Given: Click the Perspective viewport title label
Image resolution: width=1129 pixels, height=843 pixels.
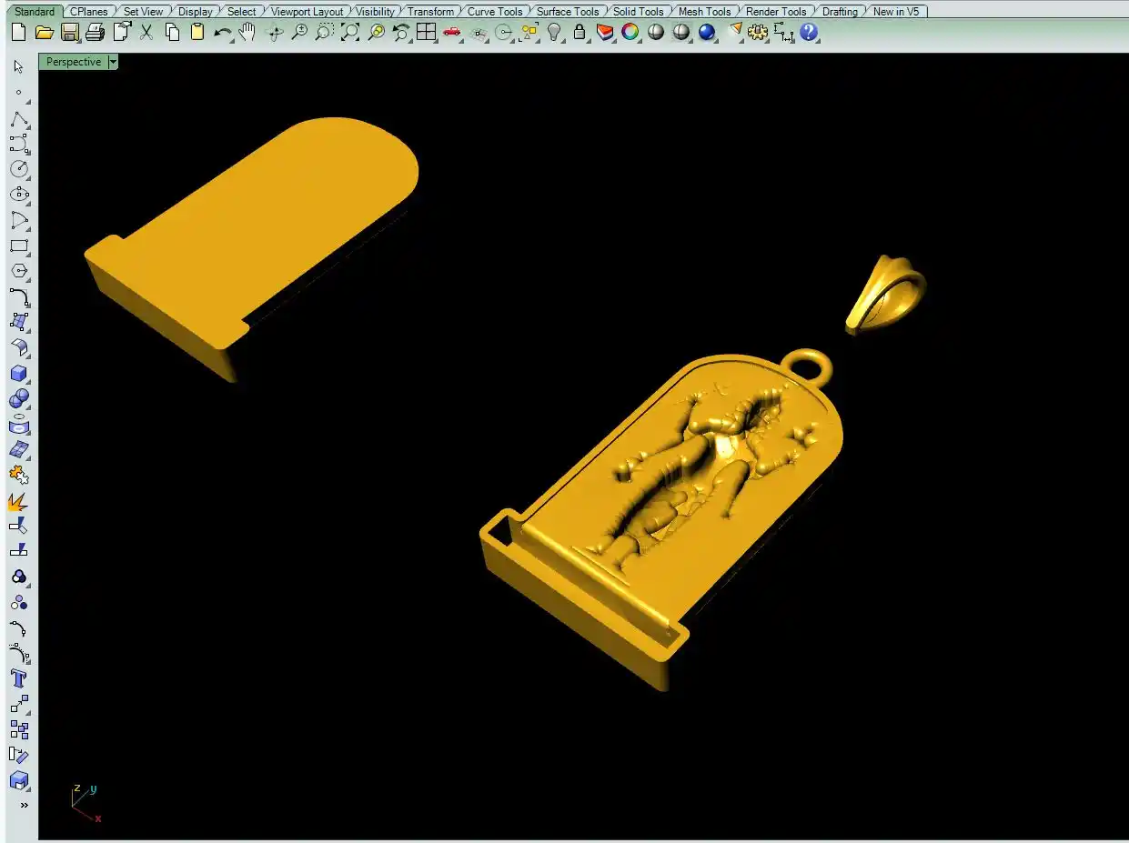Looking at the screenshot, I should pos(74,62).
